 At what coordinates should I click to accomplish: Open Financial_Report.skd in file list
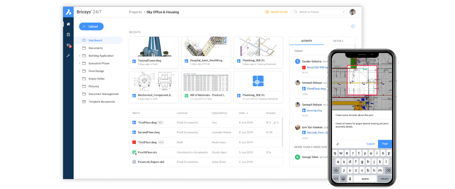(x=151, y=162)
